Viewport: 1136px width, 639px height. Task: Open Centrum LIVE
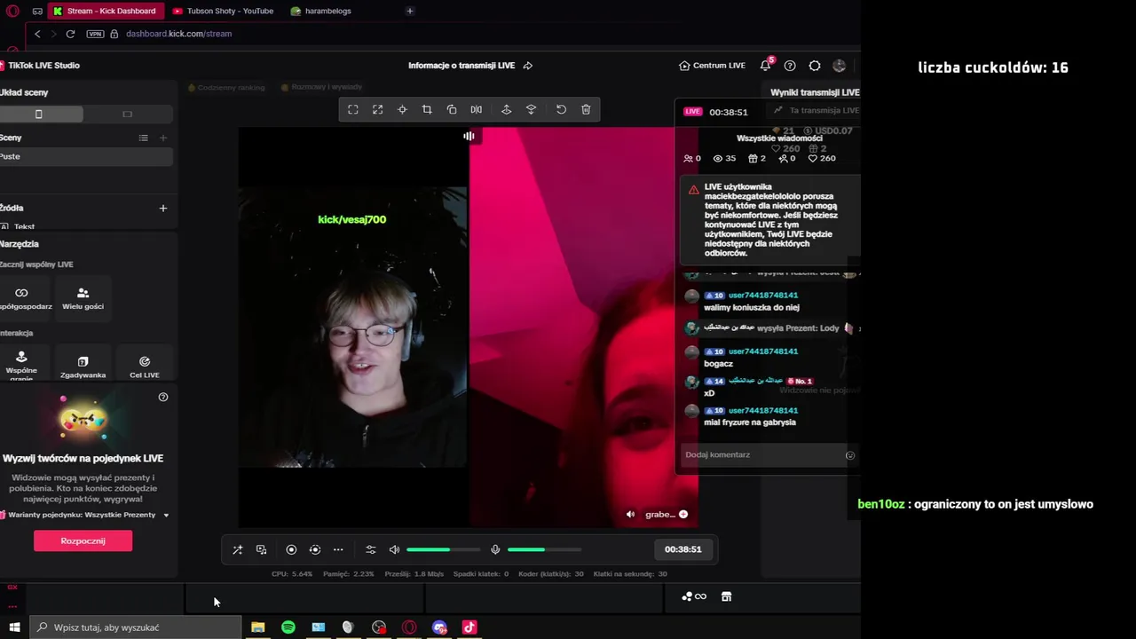pyautogui.click(x=712, y=66)
